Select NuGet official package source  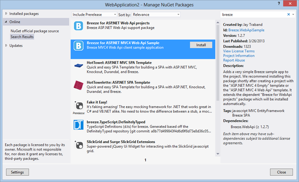point(35,31)
